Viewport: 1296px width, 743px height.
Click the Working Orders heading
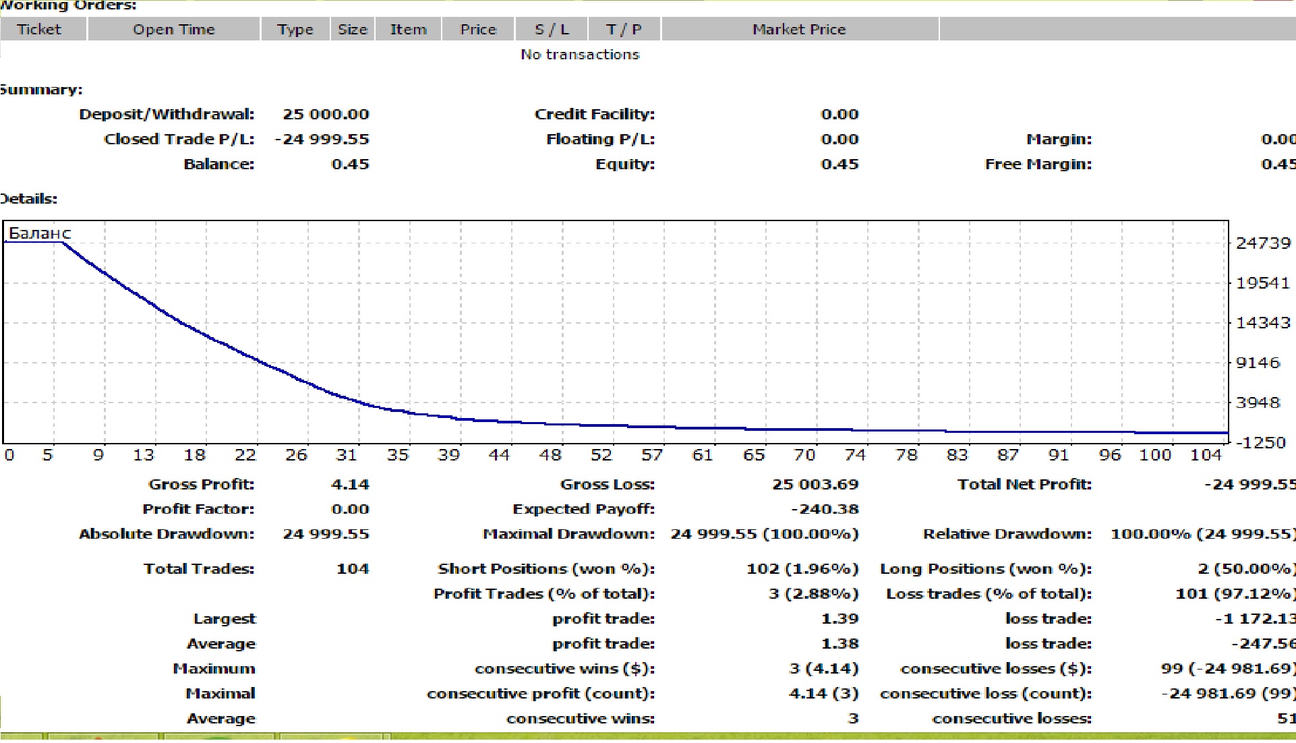tap(67, 5)
